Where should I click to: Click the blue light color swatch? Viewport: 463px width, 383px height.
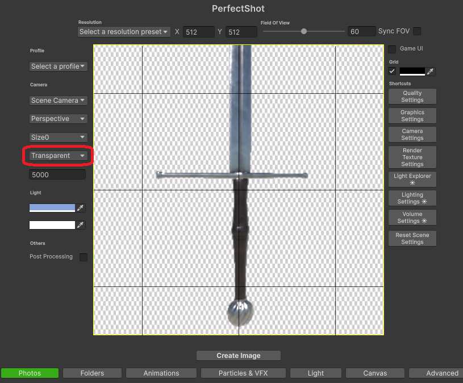coord(52,208)
